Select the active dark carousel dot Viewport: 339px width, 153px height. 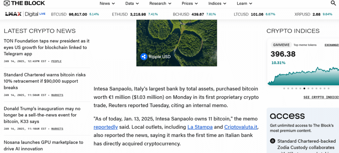click(304, 88)
